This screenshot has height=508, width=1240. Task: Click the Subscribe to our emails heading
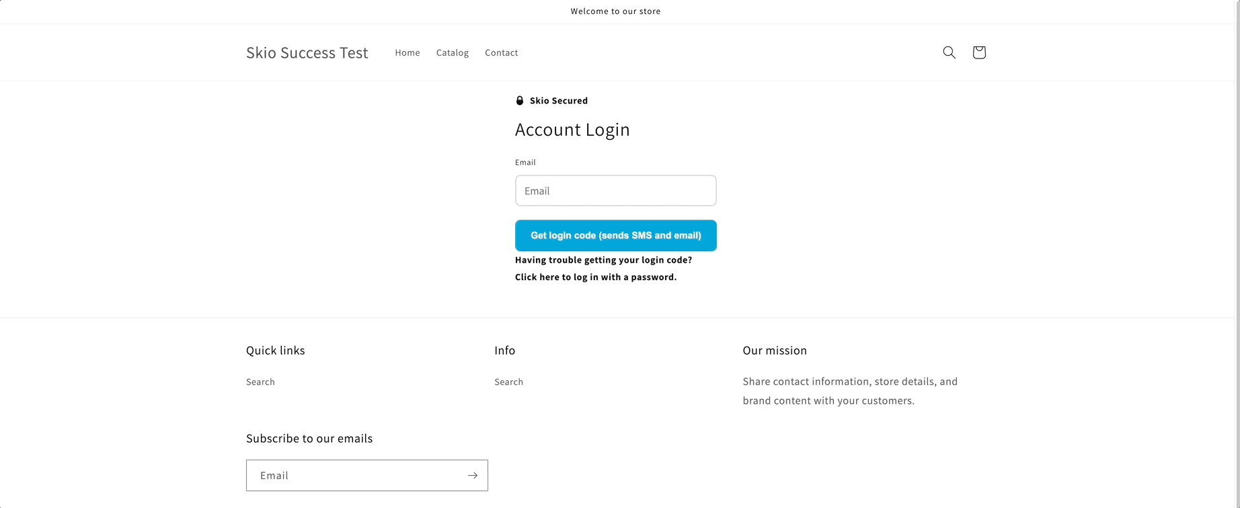coord(309,438)
